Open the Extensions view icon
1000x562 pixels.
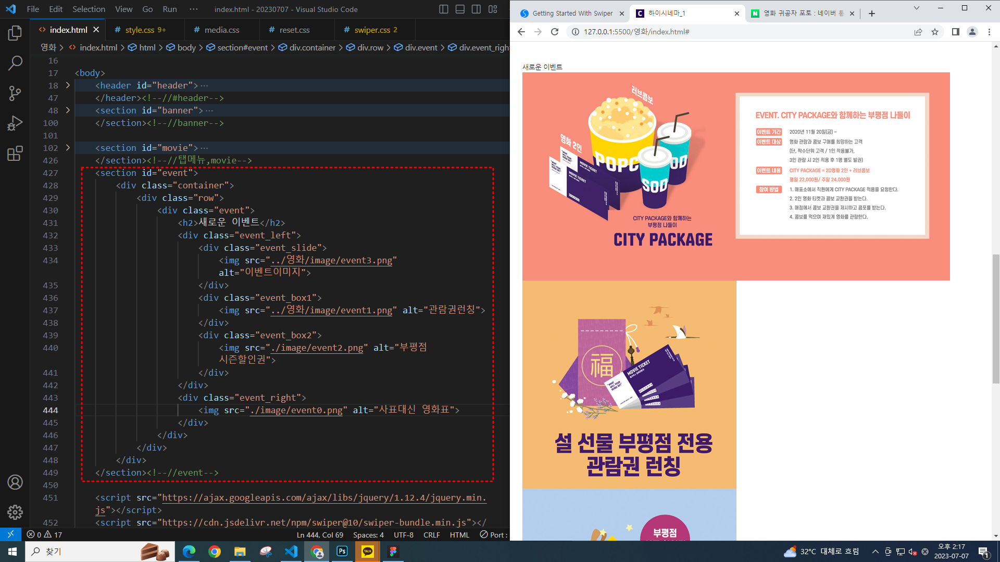(15, 154)
